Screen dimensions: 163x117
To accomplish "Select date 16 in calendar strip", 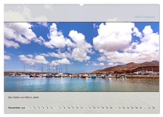I will (x=94, y=108).
